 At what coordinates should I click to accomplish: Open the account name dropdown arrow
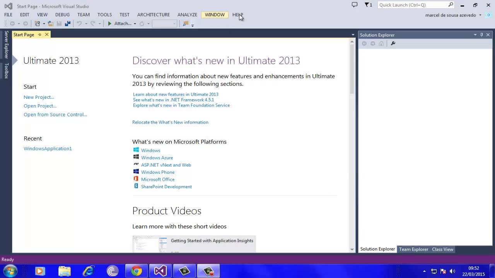pyautogui.click(x=480, y=15)
